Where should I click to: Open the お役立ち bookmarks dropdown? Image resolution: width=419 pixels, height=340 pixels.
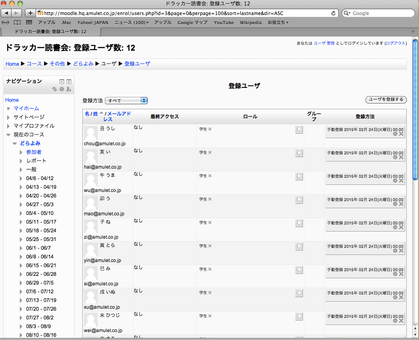(278, 23)
